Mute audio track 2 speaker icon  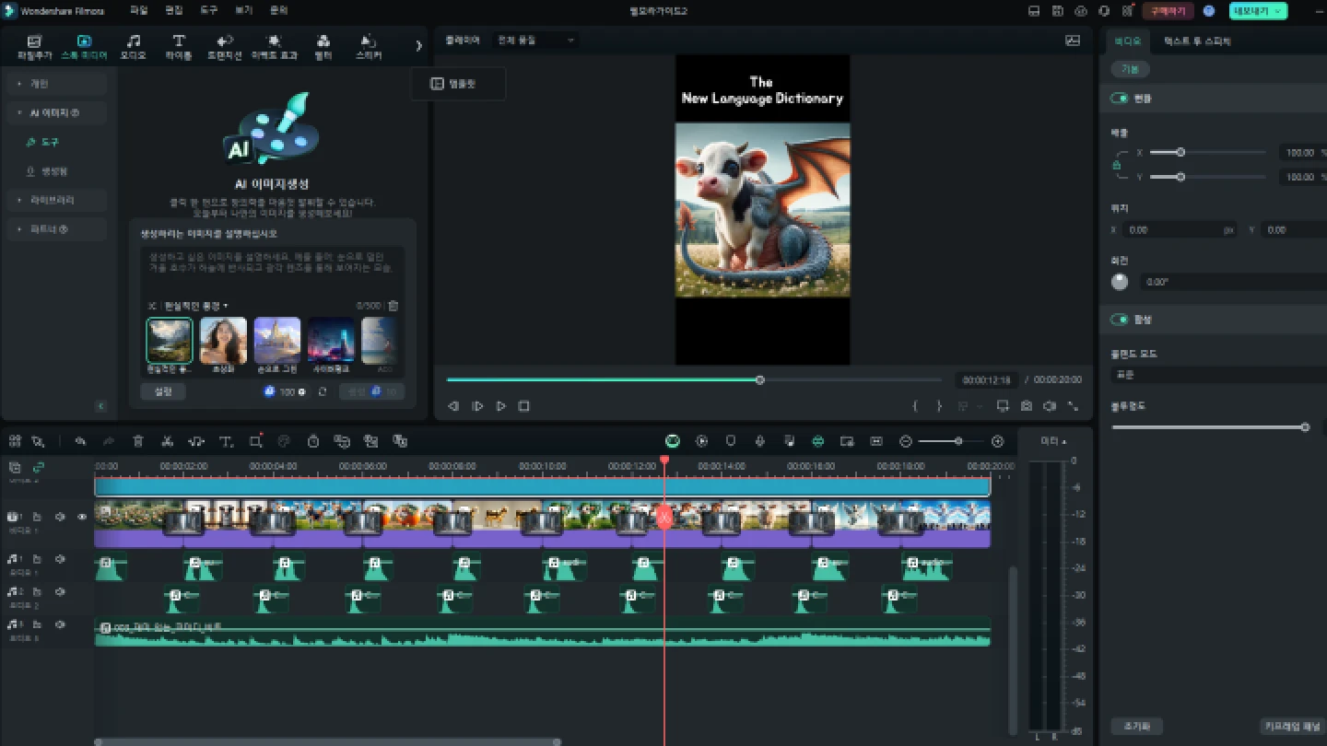60,592
